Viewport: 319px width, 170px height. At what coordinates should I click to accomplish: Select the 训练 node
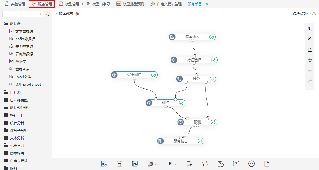pyautogui.click(x=166, y=103)
